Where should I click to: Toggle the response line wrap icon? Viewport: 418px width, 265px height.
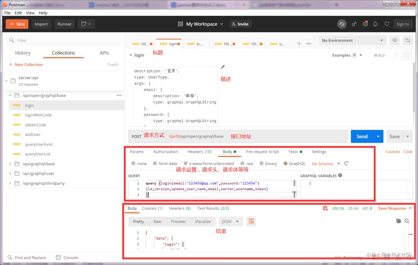pos(251,221)
